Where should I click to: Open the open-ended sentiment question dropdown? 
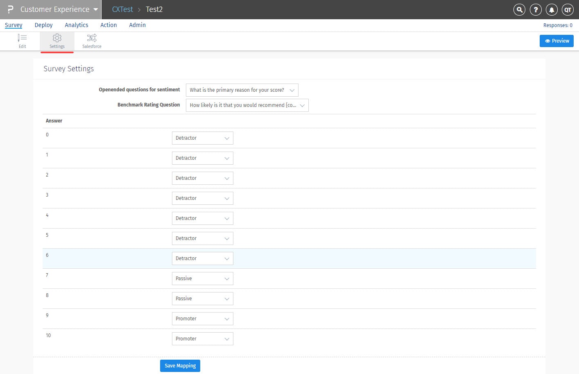click(242, 90)
